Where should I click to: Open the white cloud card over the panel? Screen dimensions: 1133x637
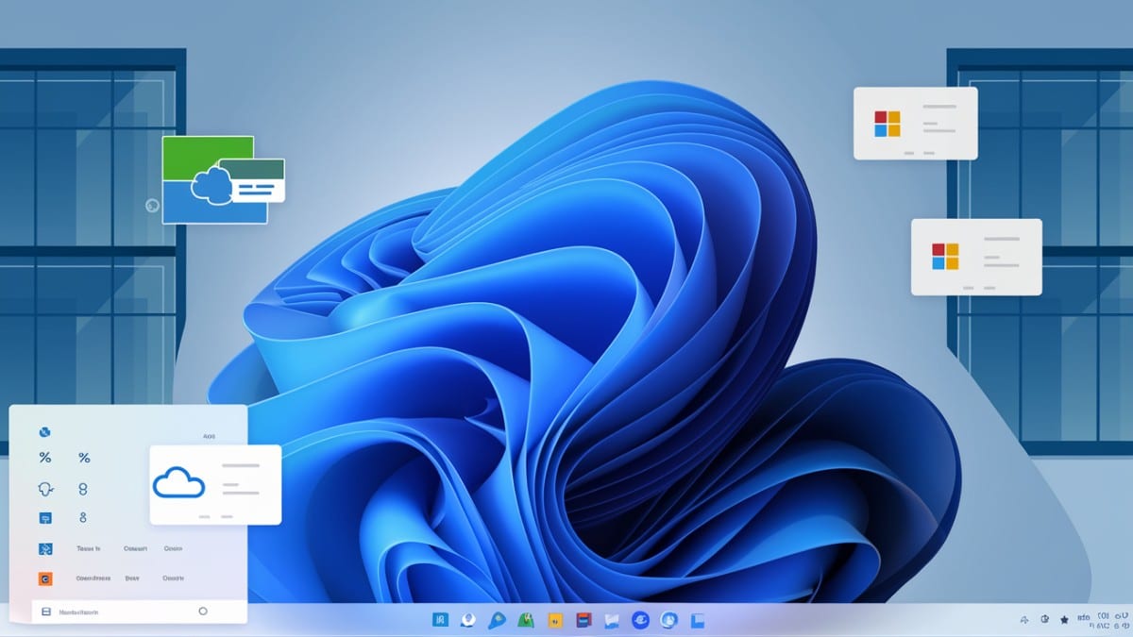[215, 484]
